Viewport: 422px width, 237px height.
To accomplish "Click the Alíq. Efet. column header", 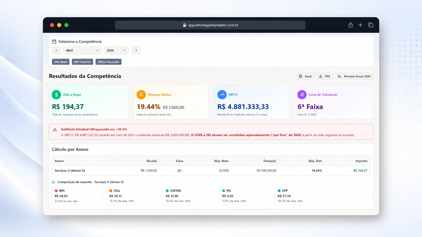I will coord(315,161).
